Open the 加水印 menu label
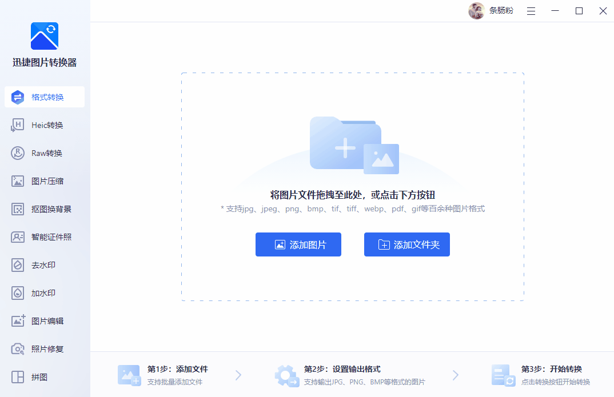 43,293
